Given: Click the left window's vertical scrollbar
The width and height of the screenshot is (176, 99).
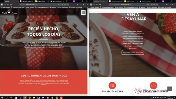Looking at the screenshot, I should 88,52.
